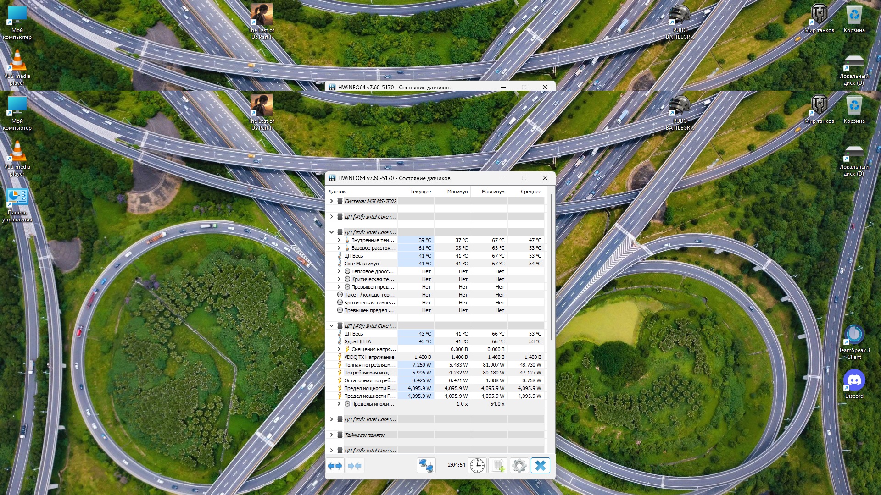Close sensors with blue X button
The height and width of the screenshot is (495, 881).
tap(541, 466)
